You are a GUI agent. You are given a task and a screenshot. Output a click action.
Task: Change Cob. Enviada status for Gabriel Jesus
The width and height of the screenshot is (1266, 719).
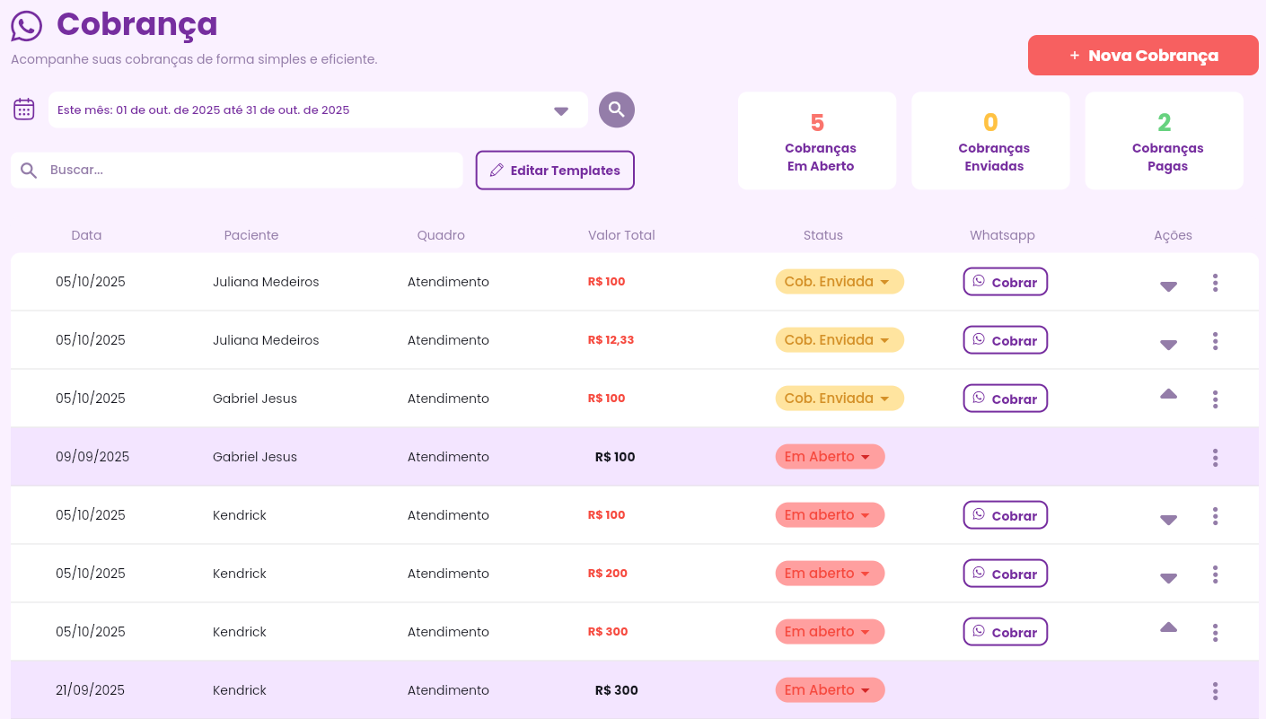pyautogui.click(x=839, y=399)
